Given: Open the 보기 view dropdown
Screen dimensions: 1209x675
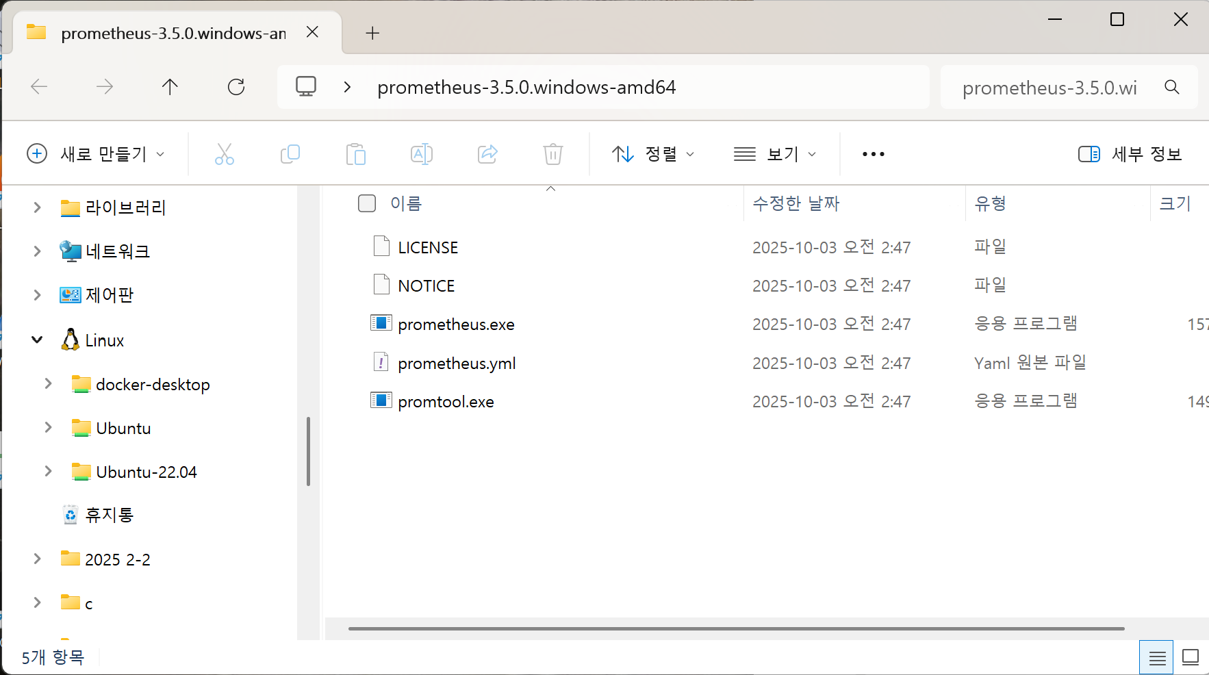Looking at the screenshot, I should click(x=775, y=154).
